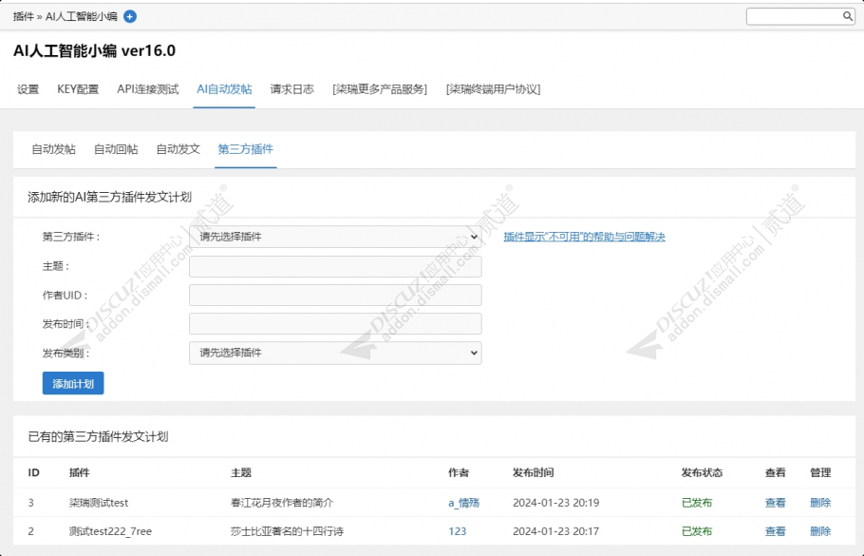Expand the 第三方插件 dropdown
This screenshot has width=864, height=556.
(x=335, y=237)
